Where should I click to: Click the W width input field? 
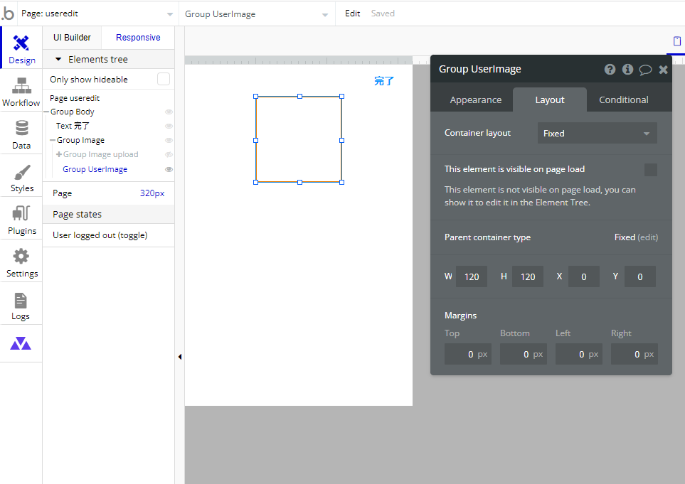pyautogui.click(x=472, y=276)
